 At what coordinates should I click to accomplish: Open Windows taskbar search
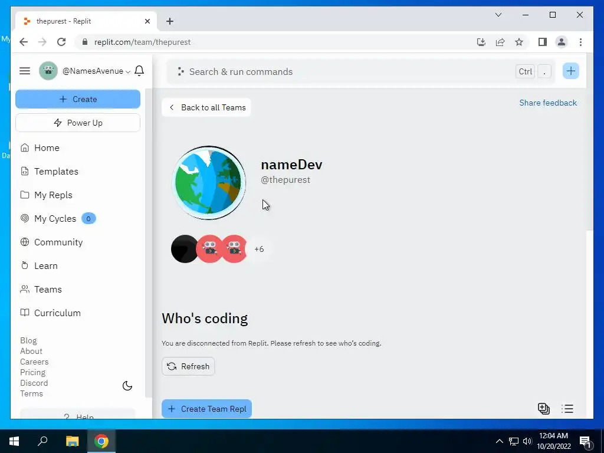[x=42, y=441]
